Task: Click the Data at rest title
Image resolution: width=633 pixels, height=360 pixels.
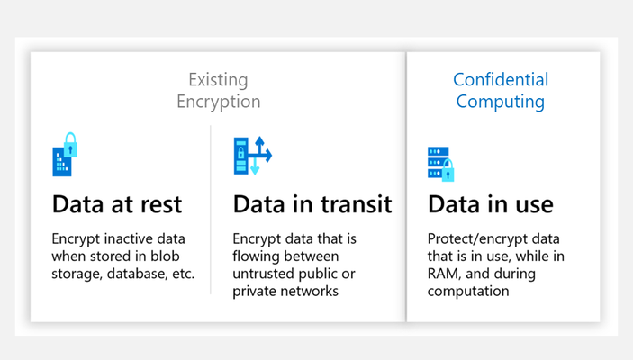Action: coord(117,204)
